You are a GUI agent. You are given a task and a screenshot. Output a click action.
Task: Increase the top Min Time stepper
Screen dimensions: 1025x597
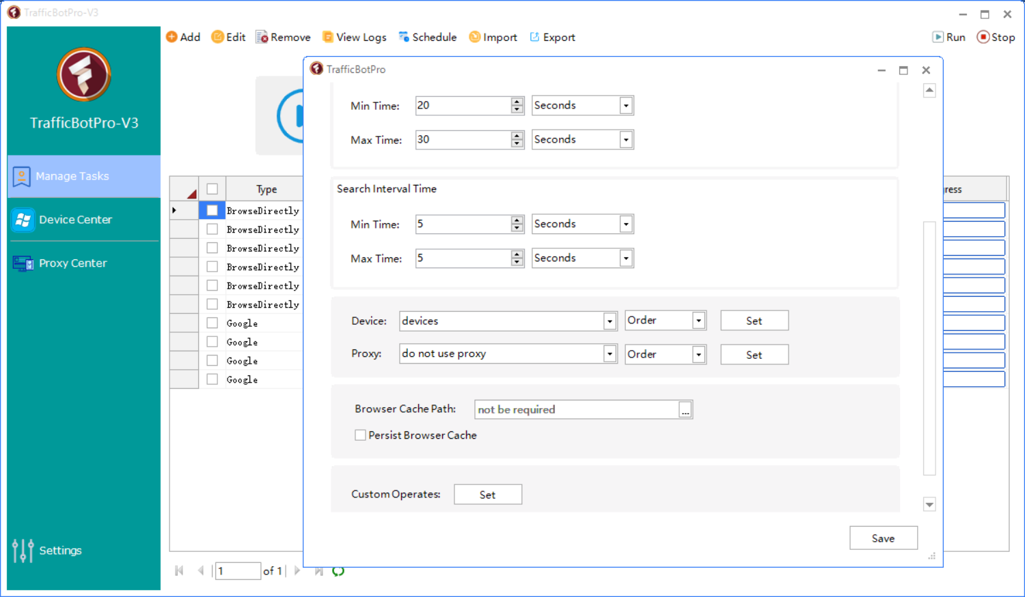(517, 101)
